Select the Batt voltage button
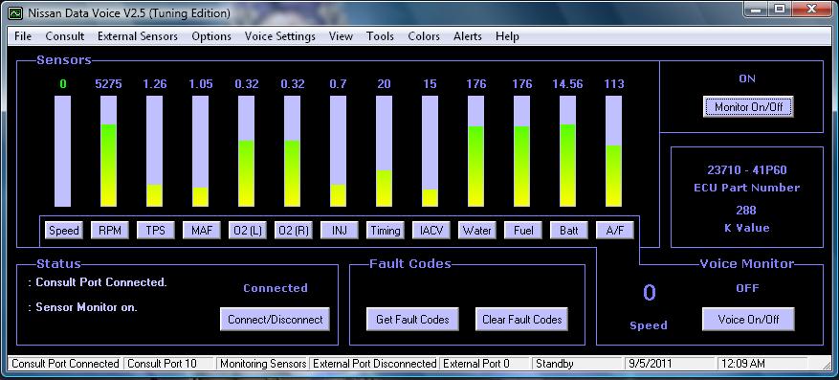Image resolution: width=839 pixels, height=380 pixels. pos(569,231)
